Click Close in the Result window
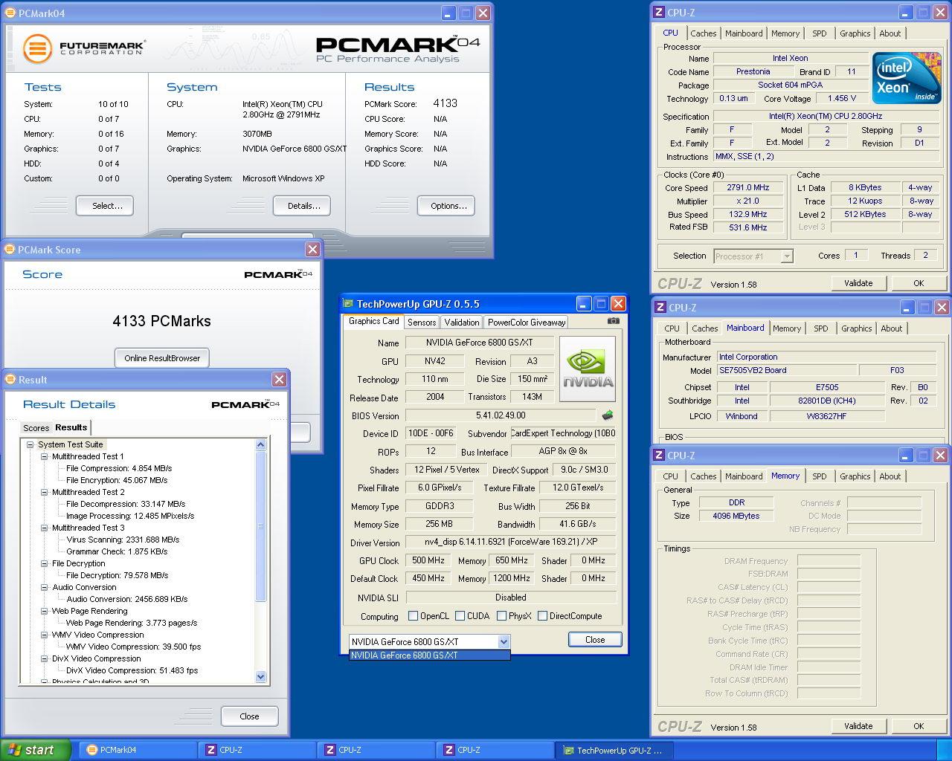Image resolution: width=952 pixels, height=761 pixels. pyautogui.click(x=250, y=716)
